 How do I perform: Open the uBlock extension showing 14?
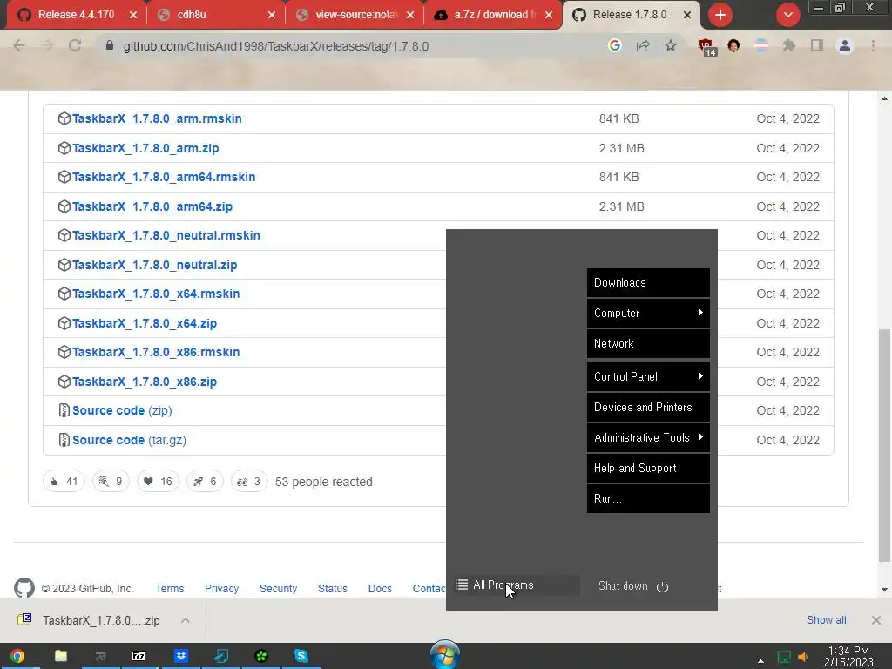(x=706, y=47)
